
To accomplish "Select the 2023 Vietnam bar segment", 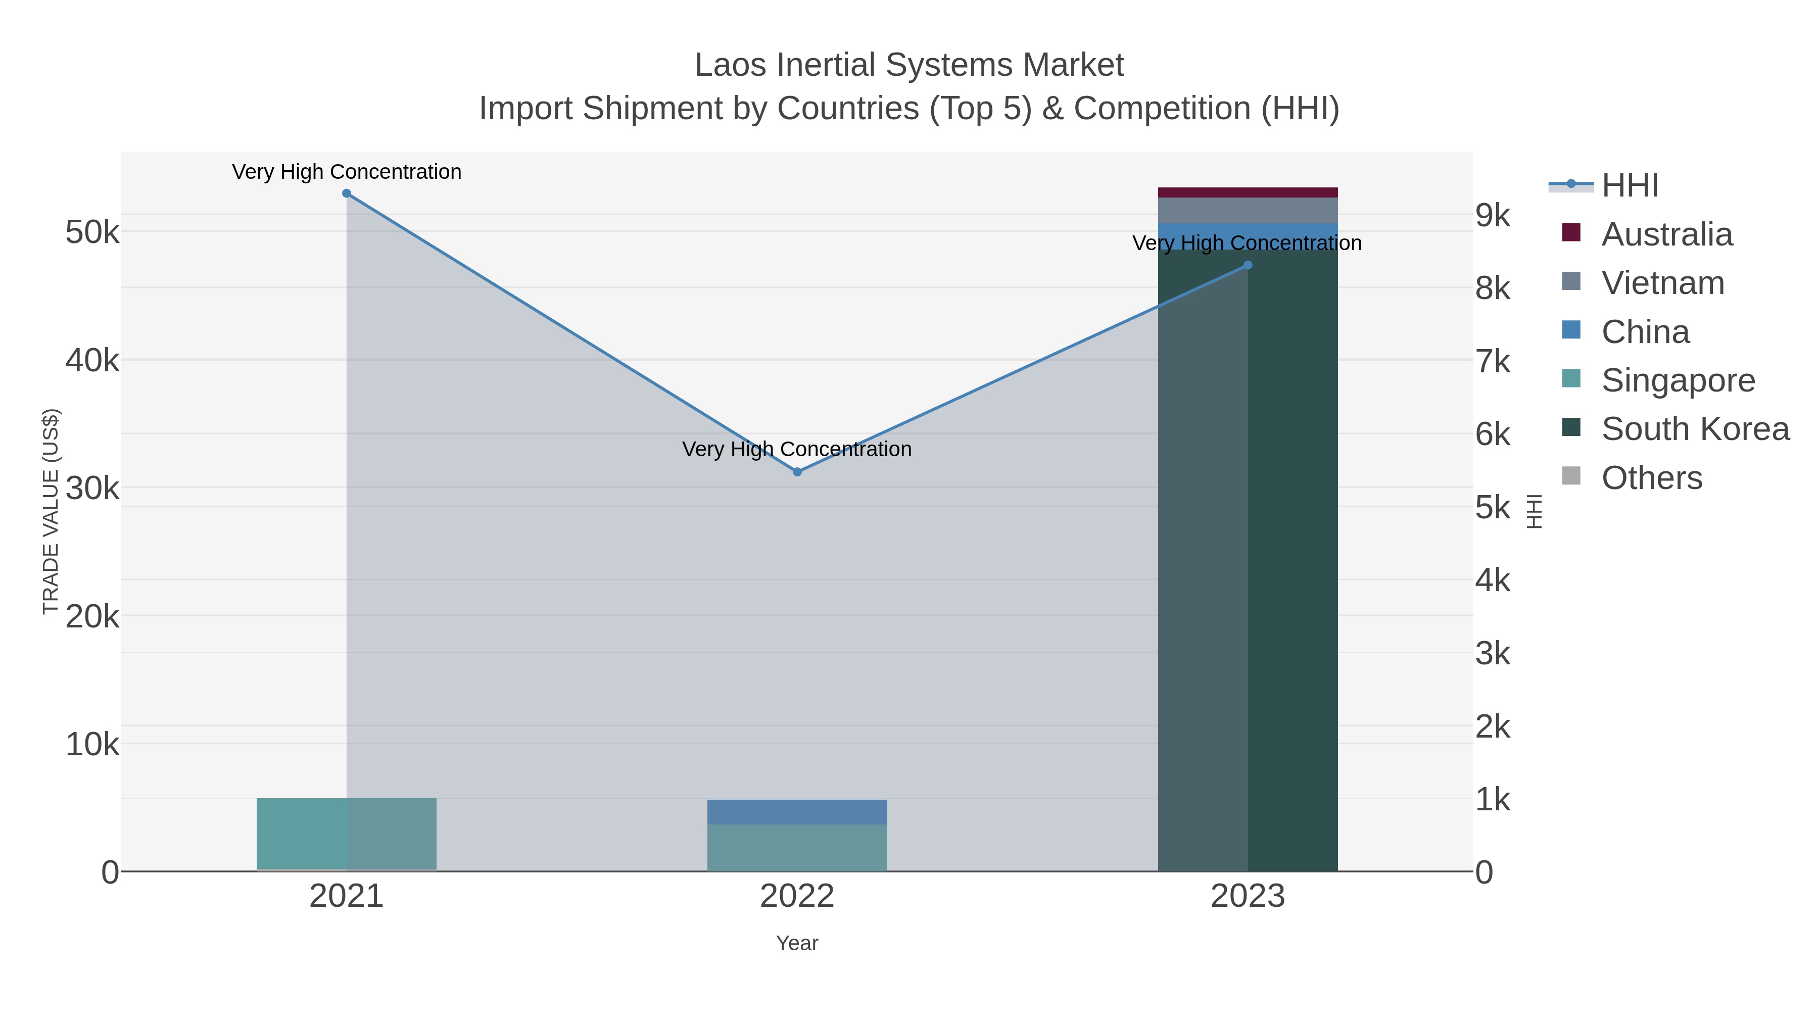I will pos(1248,210).
